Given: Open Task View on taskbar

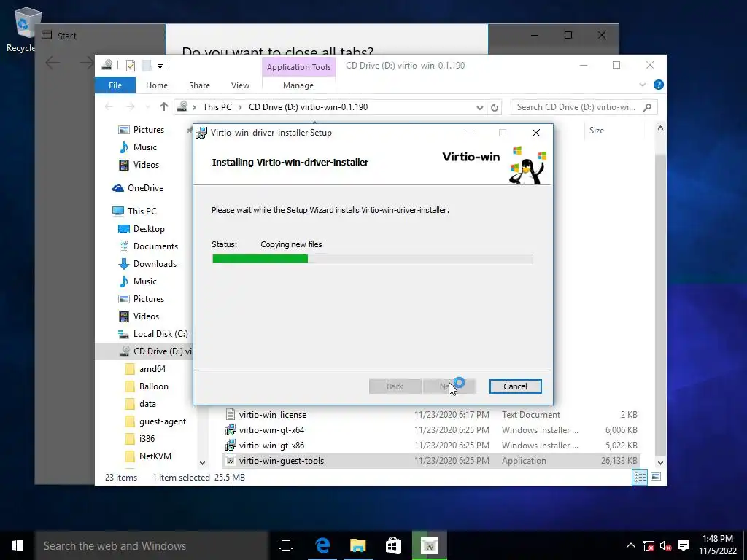Looking at the screenshot, I should point(286,545).
